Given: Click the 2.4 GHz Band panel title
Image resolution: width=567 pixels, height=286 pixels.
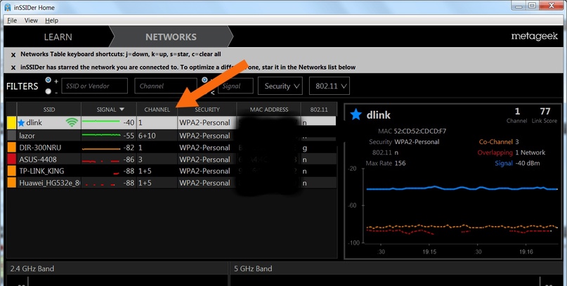Looking at the screenshot, I should click(x=32, y=268).
